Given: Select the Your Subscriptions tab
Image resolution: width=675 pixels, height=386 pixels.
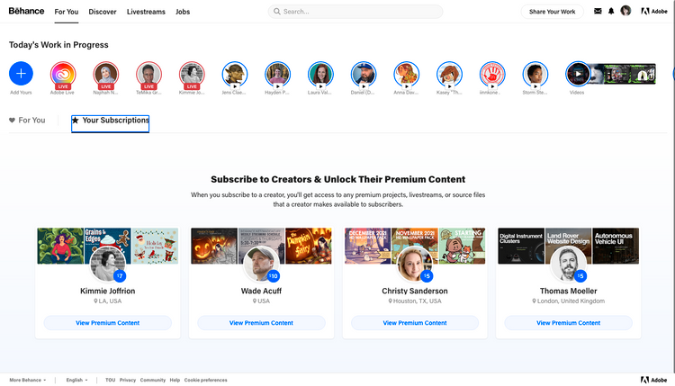Looking at the screenshot, I should [x=110, y=123].
